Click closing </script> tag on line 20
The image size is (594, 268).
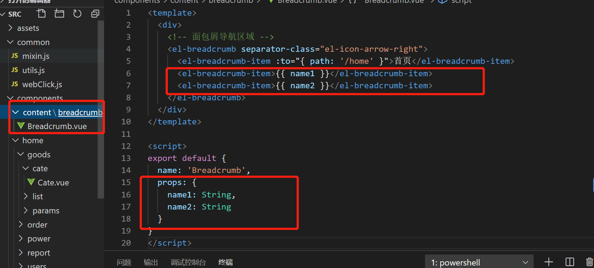click(170, 243)
